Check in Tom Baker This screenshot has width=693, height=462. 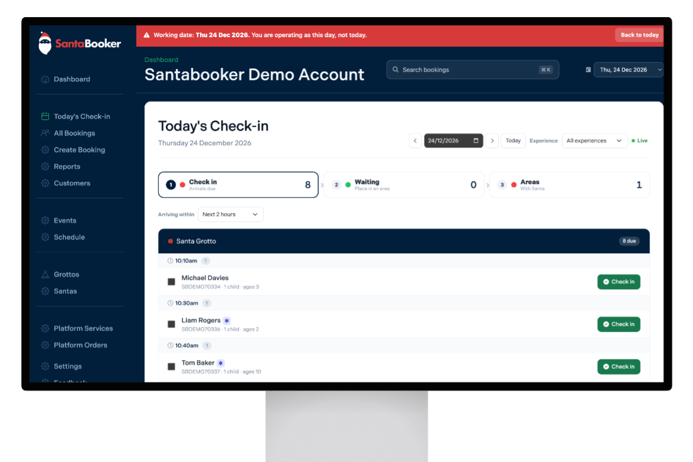pyautogui.click(x=618, y=367)
